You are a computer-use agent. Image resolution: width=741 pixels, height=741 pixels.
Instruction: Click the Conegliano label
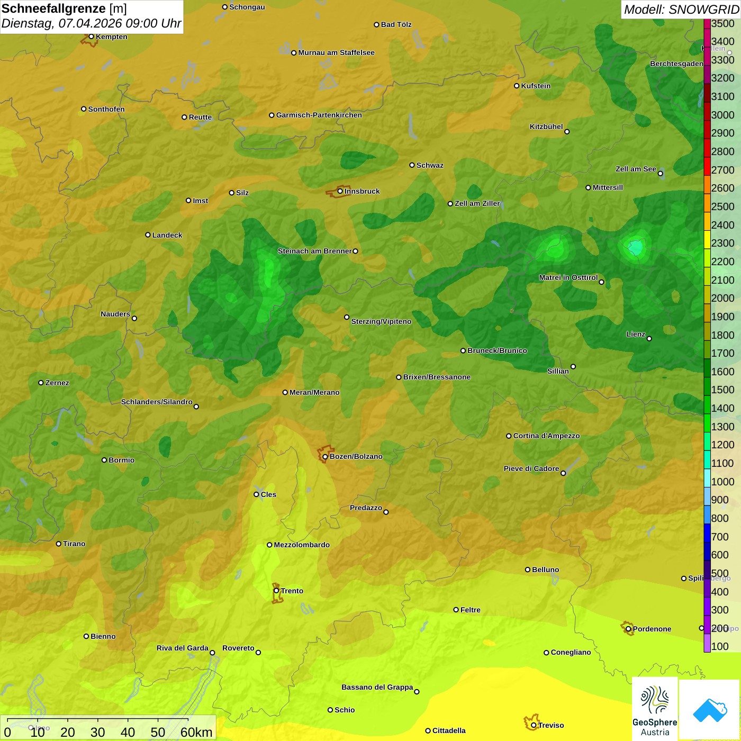tap(571, 652)
